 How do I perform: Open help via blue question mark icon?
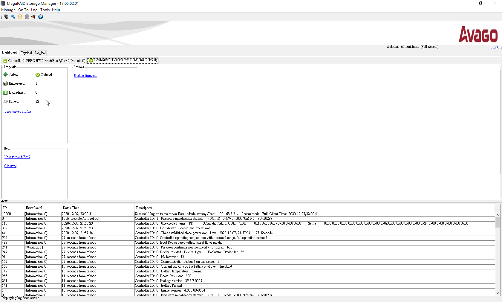click(x=41, y=17)
